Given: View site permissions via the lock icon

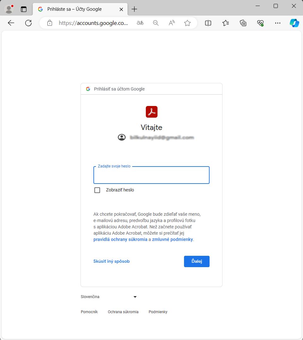Looking at the screenshot, I should click(x=49, y=23).
